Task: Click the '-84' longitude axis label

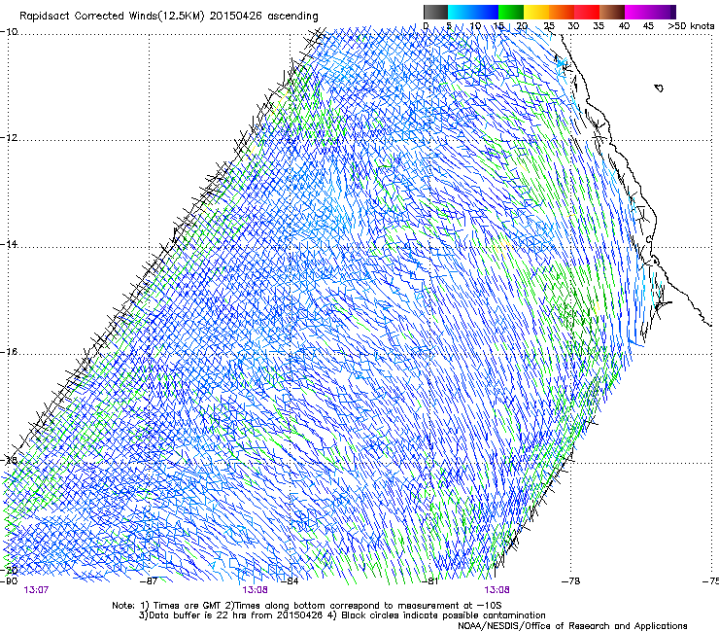Action: tap(290, 580)
